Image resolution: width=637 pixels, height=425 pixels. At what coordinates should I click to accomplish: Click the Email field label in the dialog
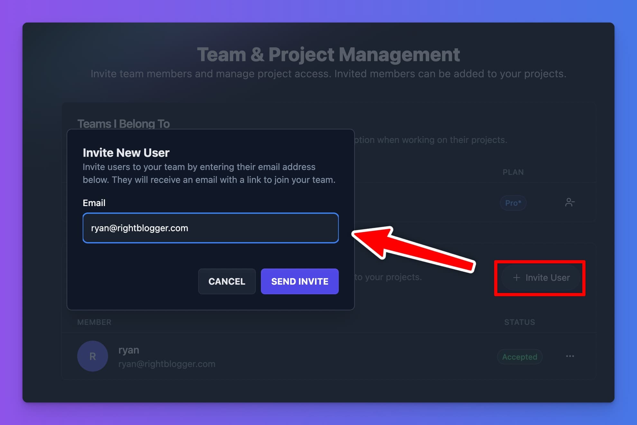click(94, 203)
